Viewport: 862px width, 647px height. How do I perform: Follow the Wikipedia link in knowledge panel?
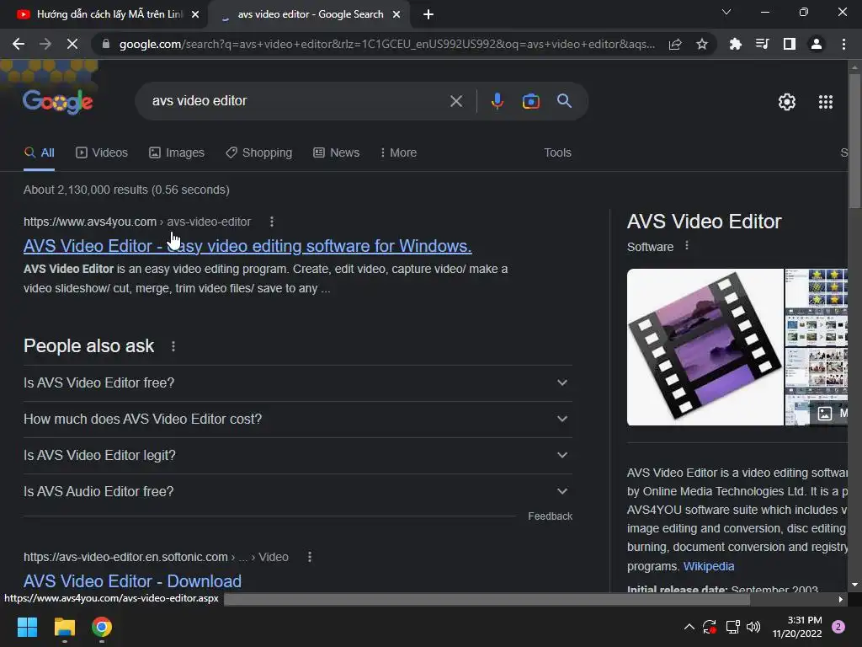coord(708,566)
